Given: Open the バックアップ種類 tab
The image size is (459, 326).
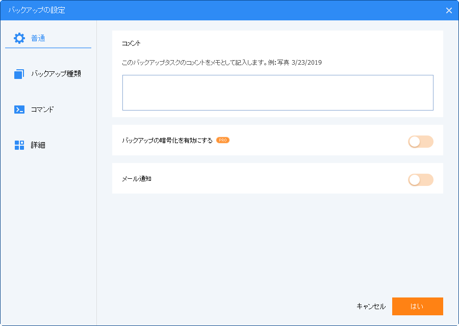Looking at the screenshot, I should tap(48, 74).
